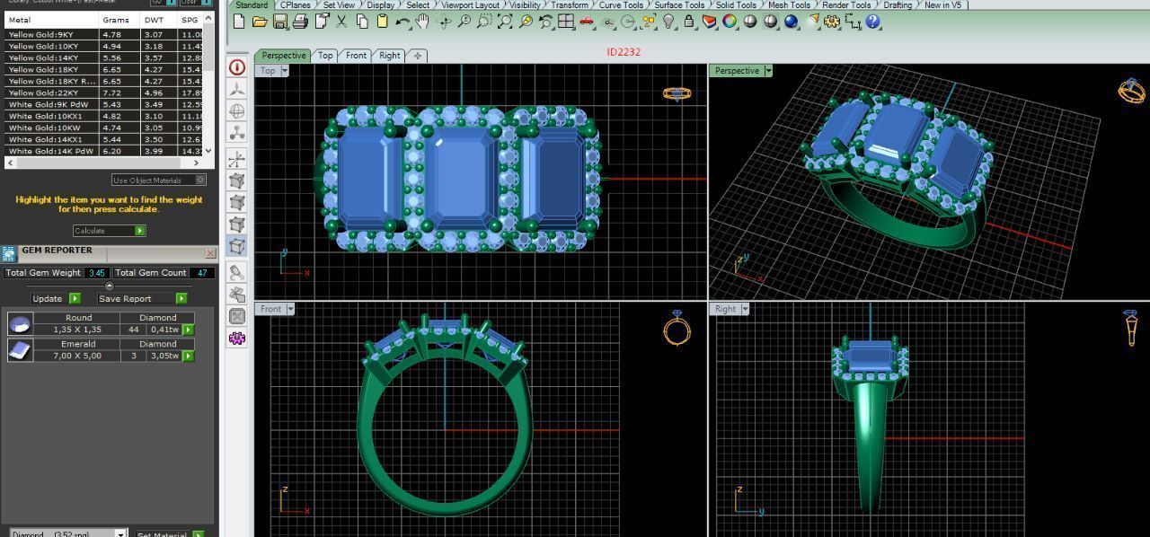Create a new document with the New icon
This screenshot has width=1150, height=537.
pyautogui.click(x=239, y=22)
